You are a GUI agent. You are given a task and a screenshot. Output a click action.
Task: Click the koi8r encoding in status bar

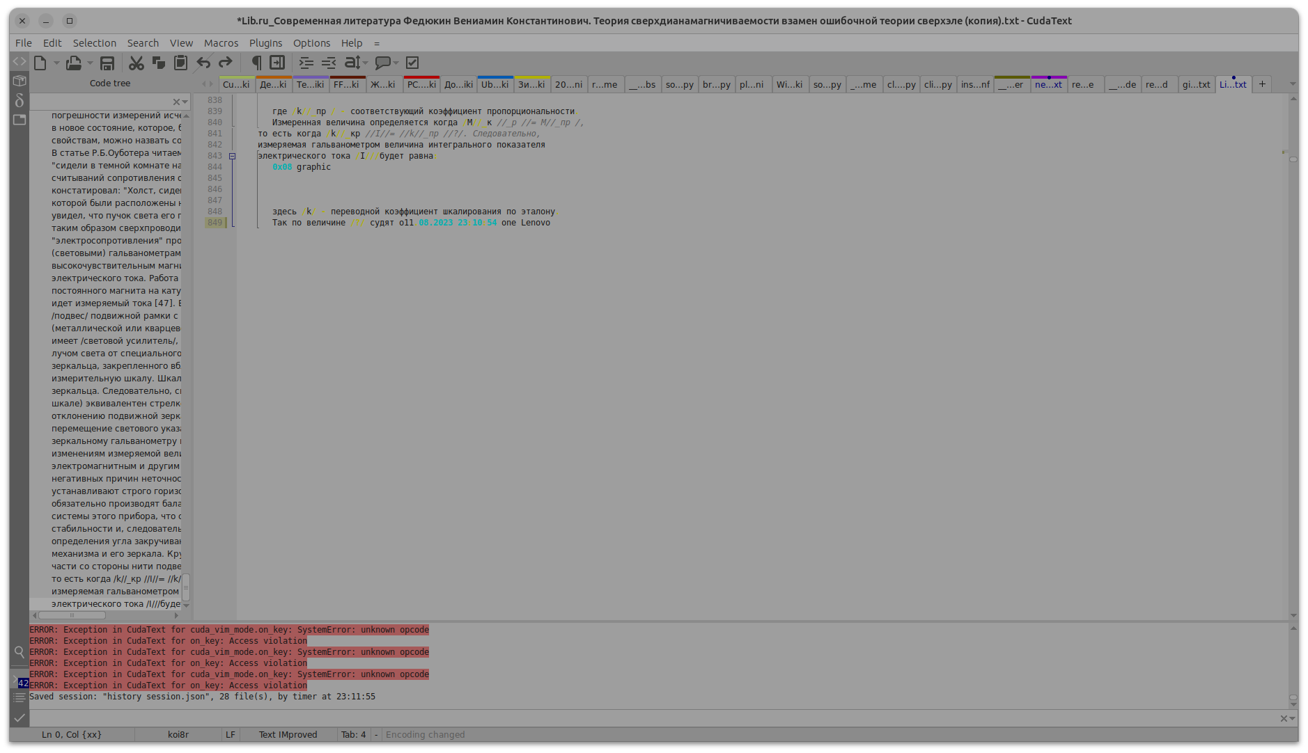[x=178, y=735]
